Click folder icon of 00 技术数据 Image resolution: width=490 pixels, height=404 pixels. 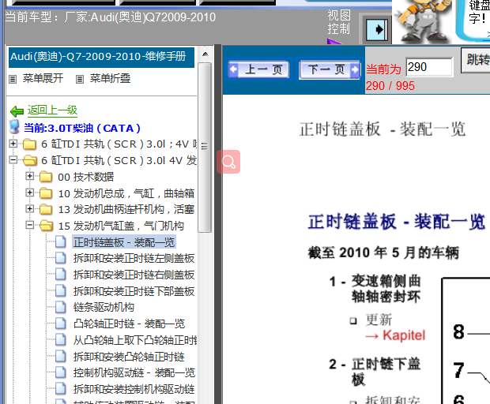(46, 177)
